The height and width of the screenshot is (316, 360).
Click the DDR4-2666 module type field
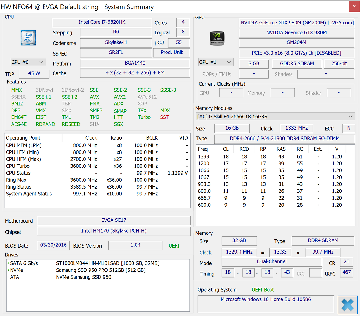click(285, 139)
